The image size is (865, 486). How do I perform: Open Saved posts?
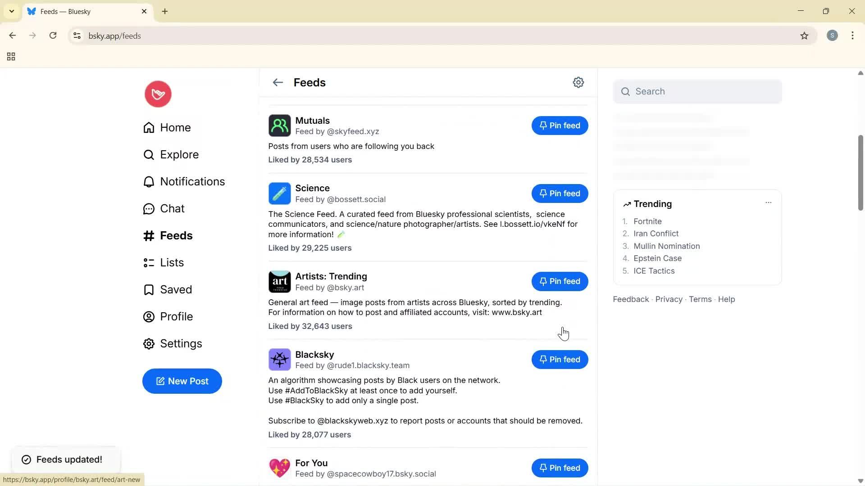tap(176, 289)
